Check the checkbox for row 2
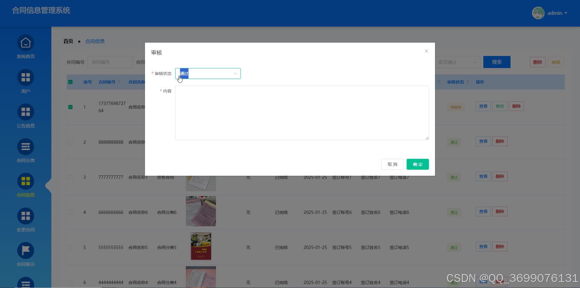Viewport: 580px width, 288px height. tap(70, 142)
